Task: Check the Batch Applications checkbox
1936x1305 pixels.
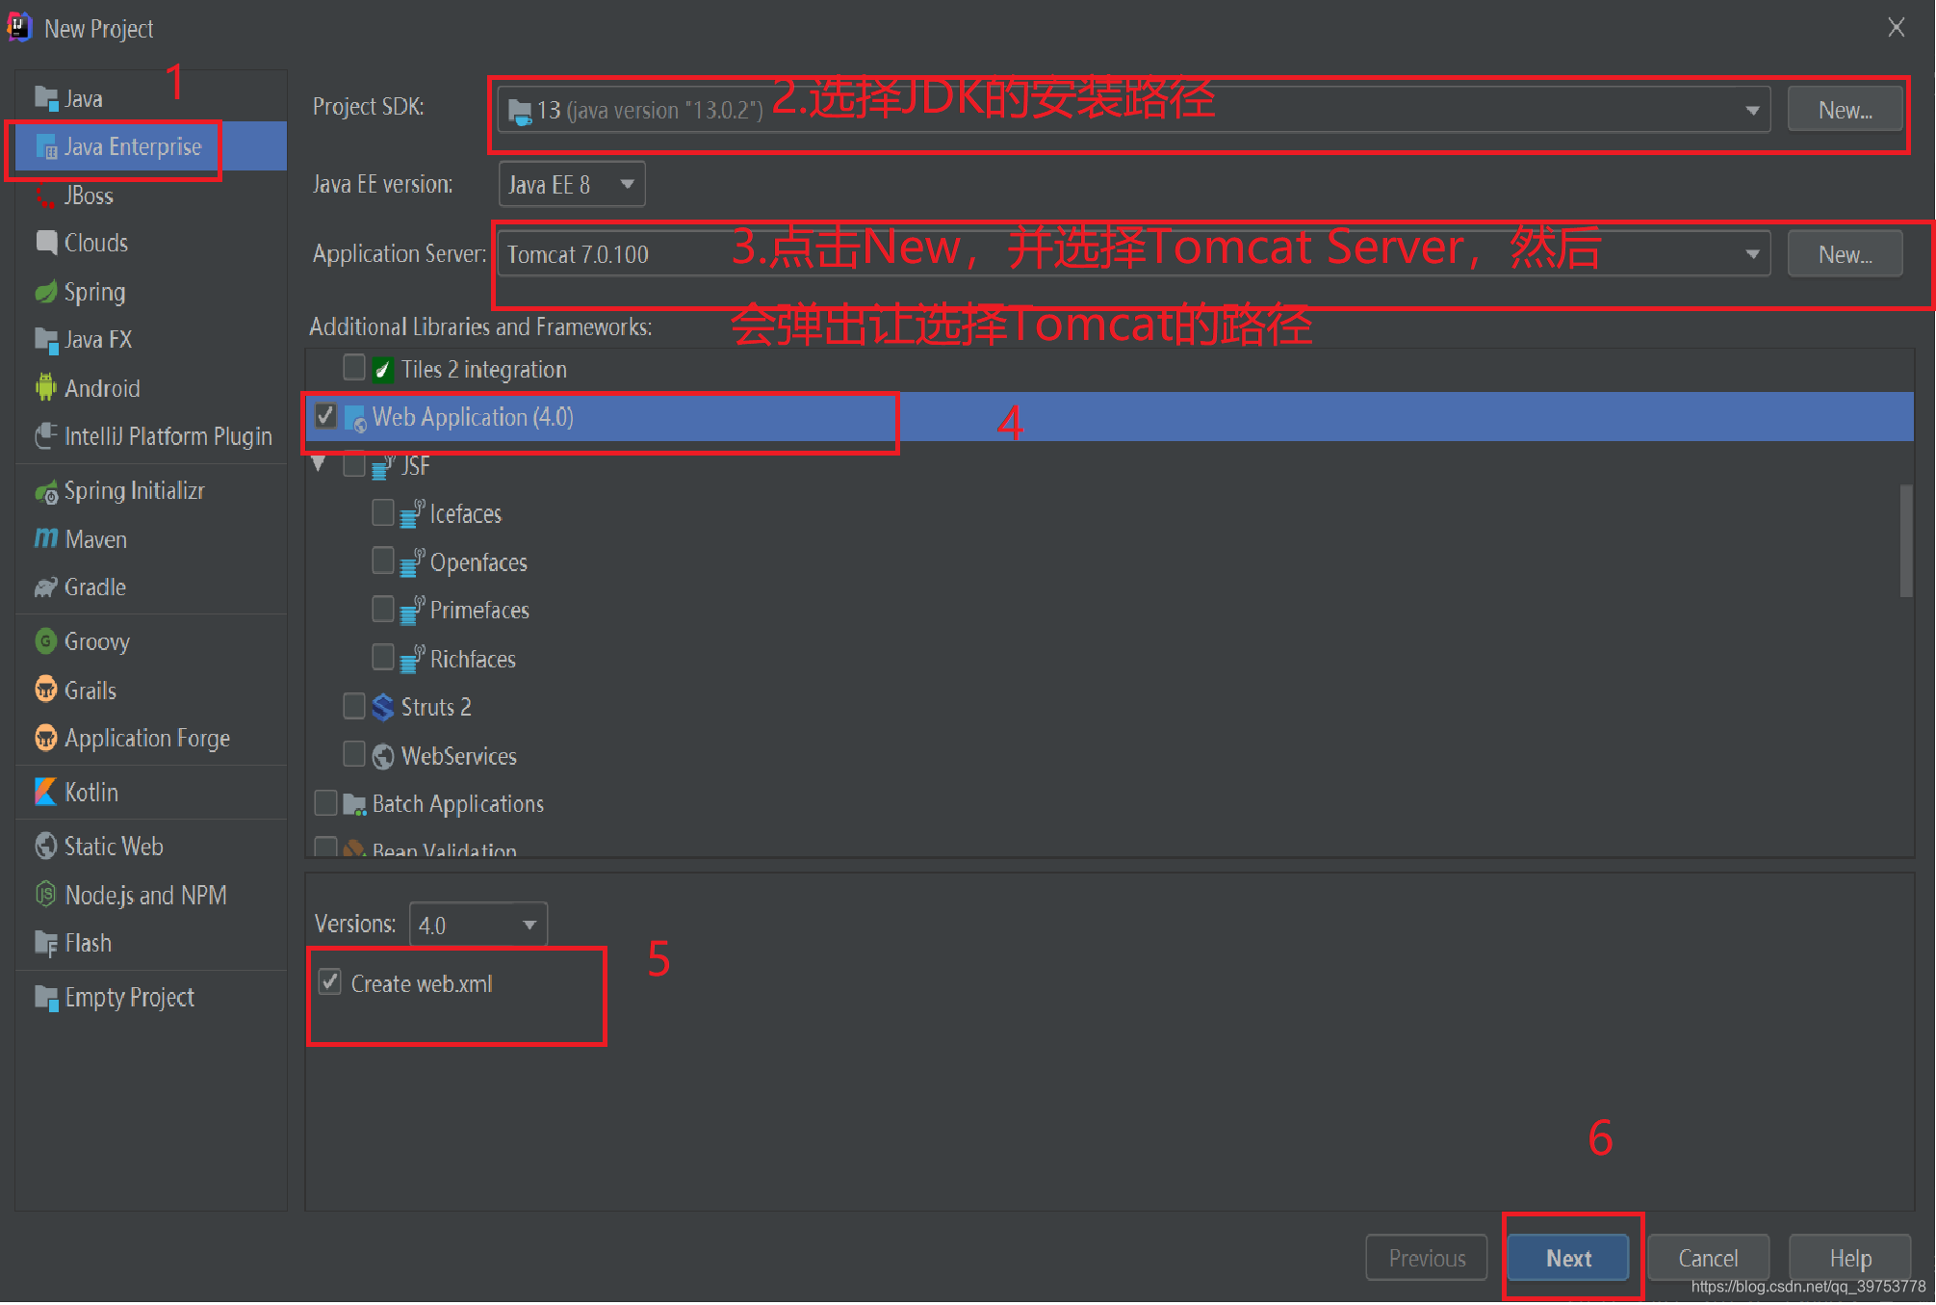Action: pos(325,802)
